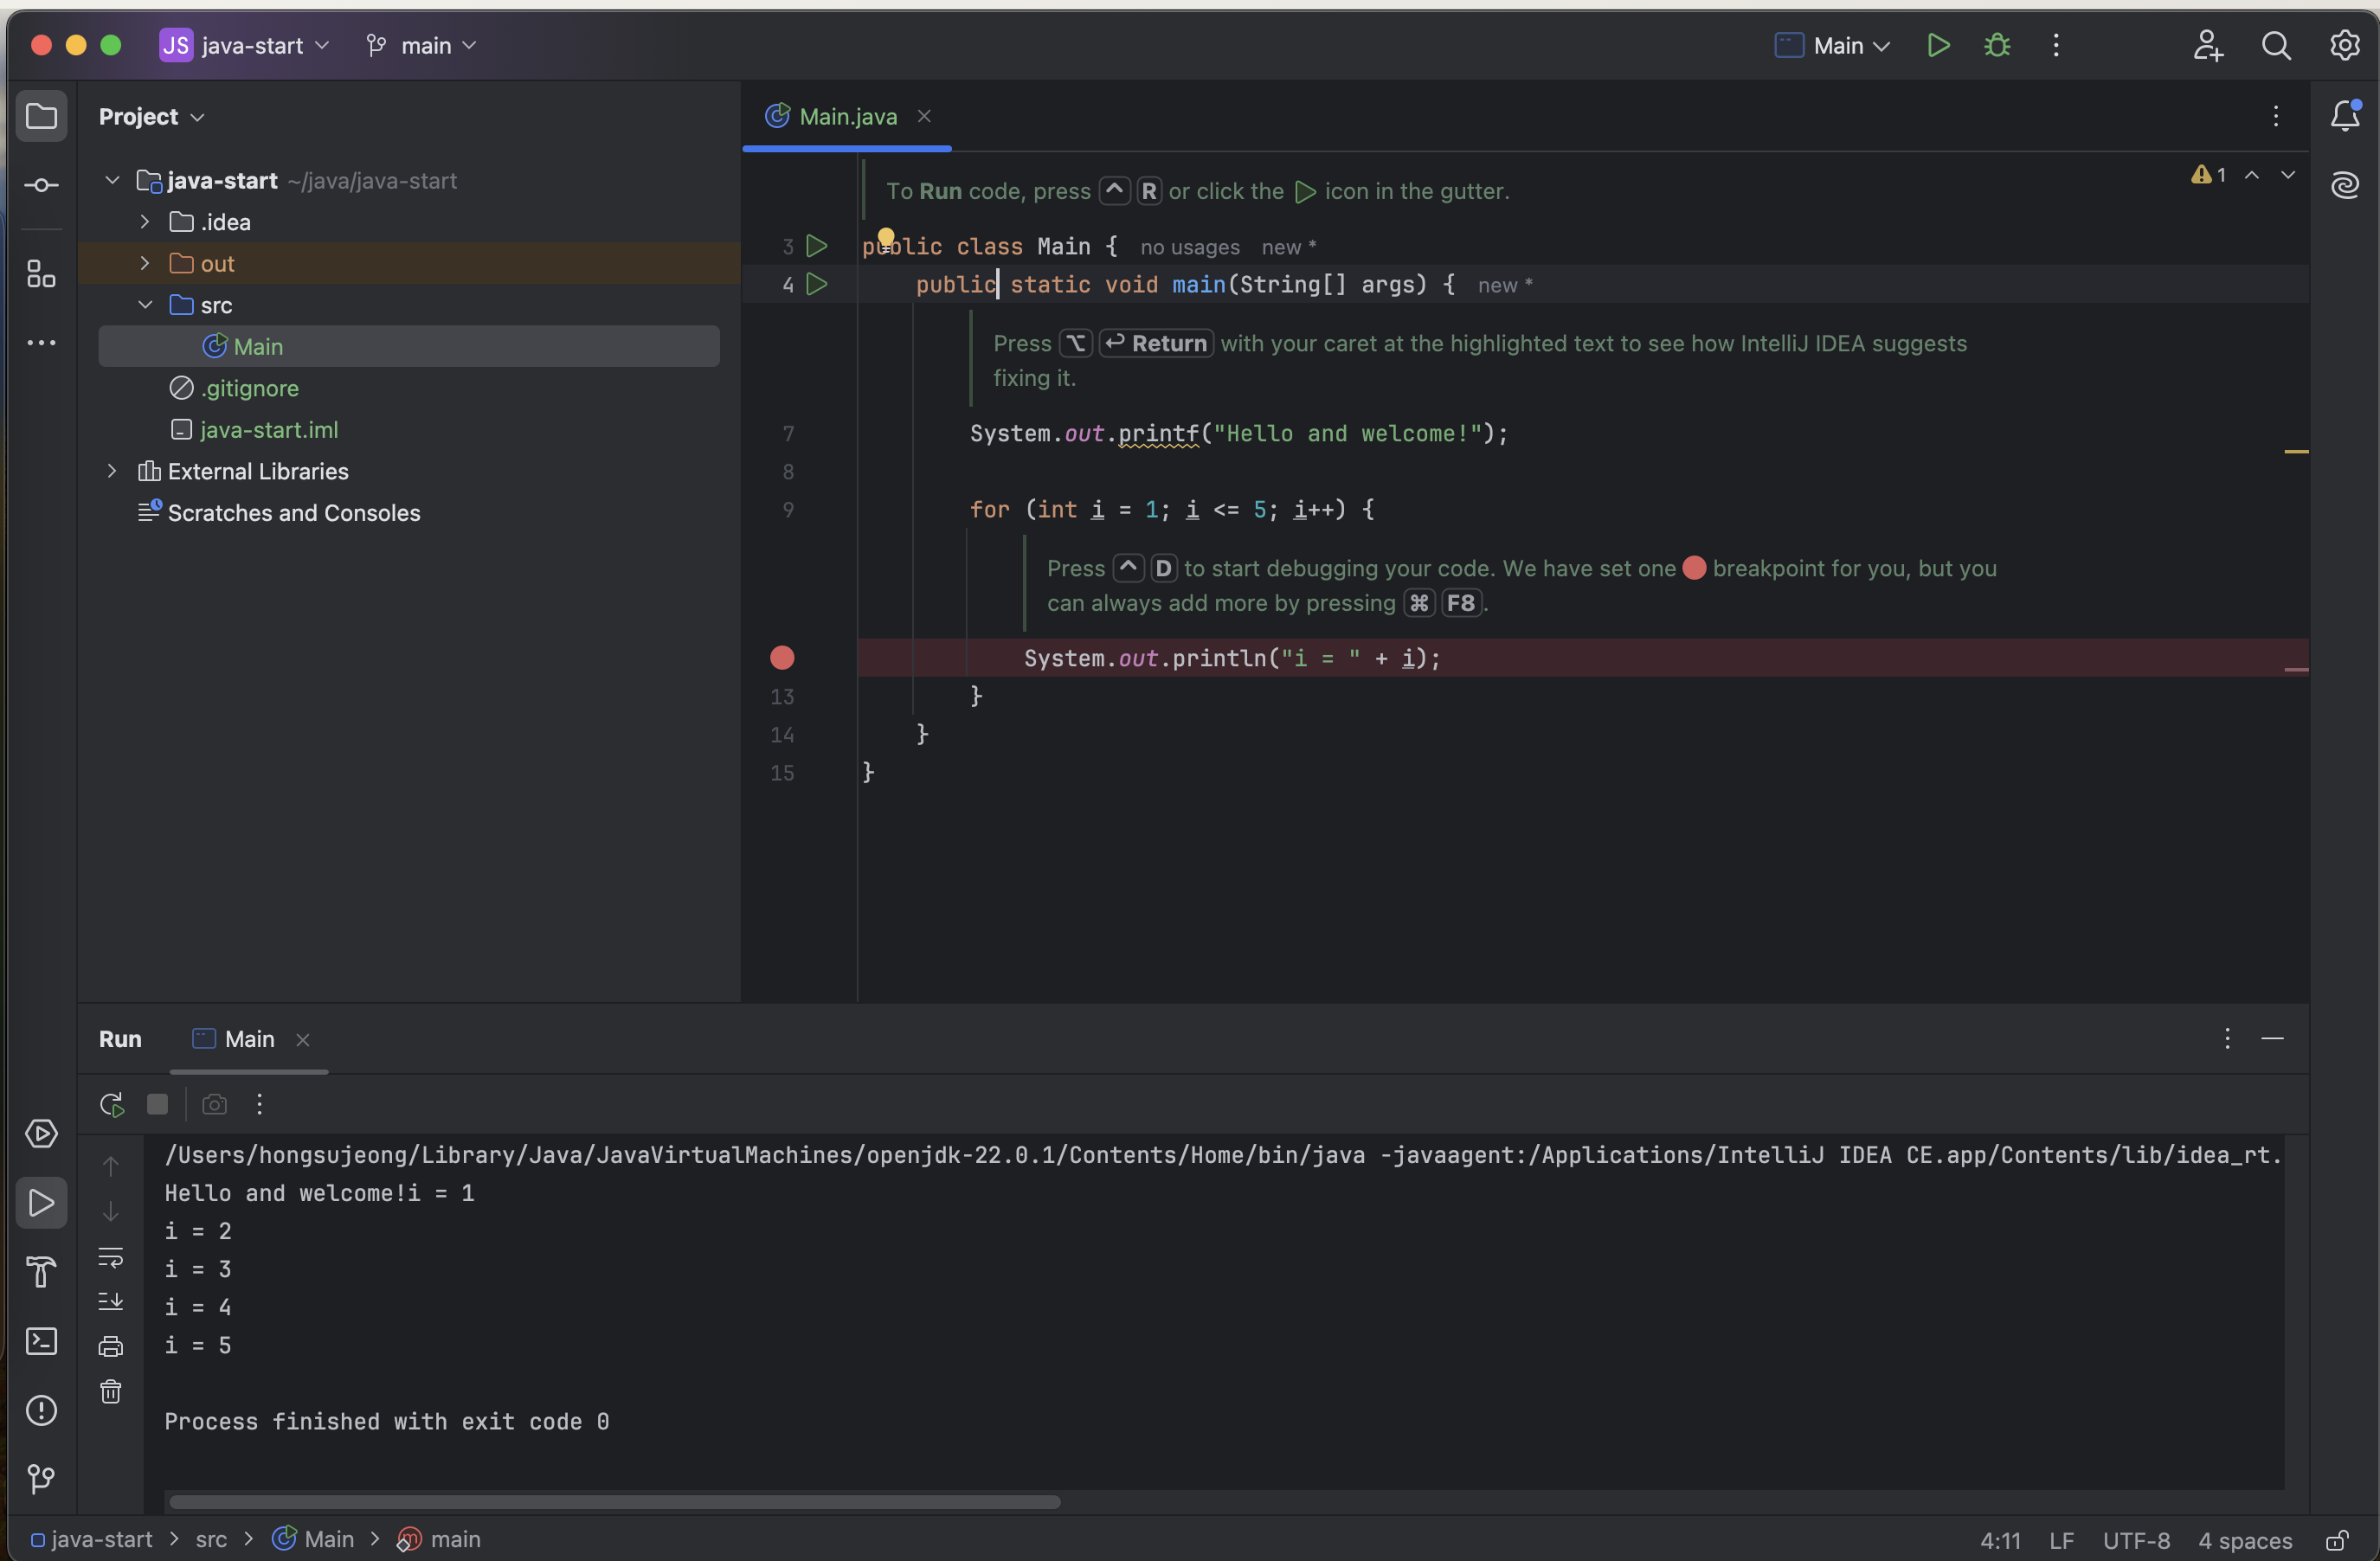Collapse the src folder
The height and width of the screenshot is (1561, 2380).
[x=145, y=305]
